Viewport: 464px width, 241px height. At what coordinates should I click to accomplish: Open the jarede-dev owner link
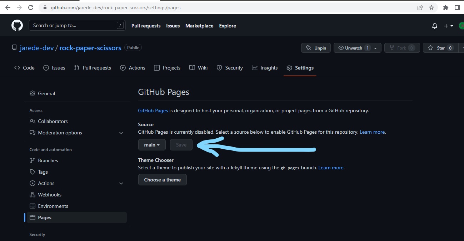(x=37, y=48)
